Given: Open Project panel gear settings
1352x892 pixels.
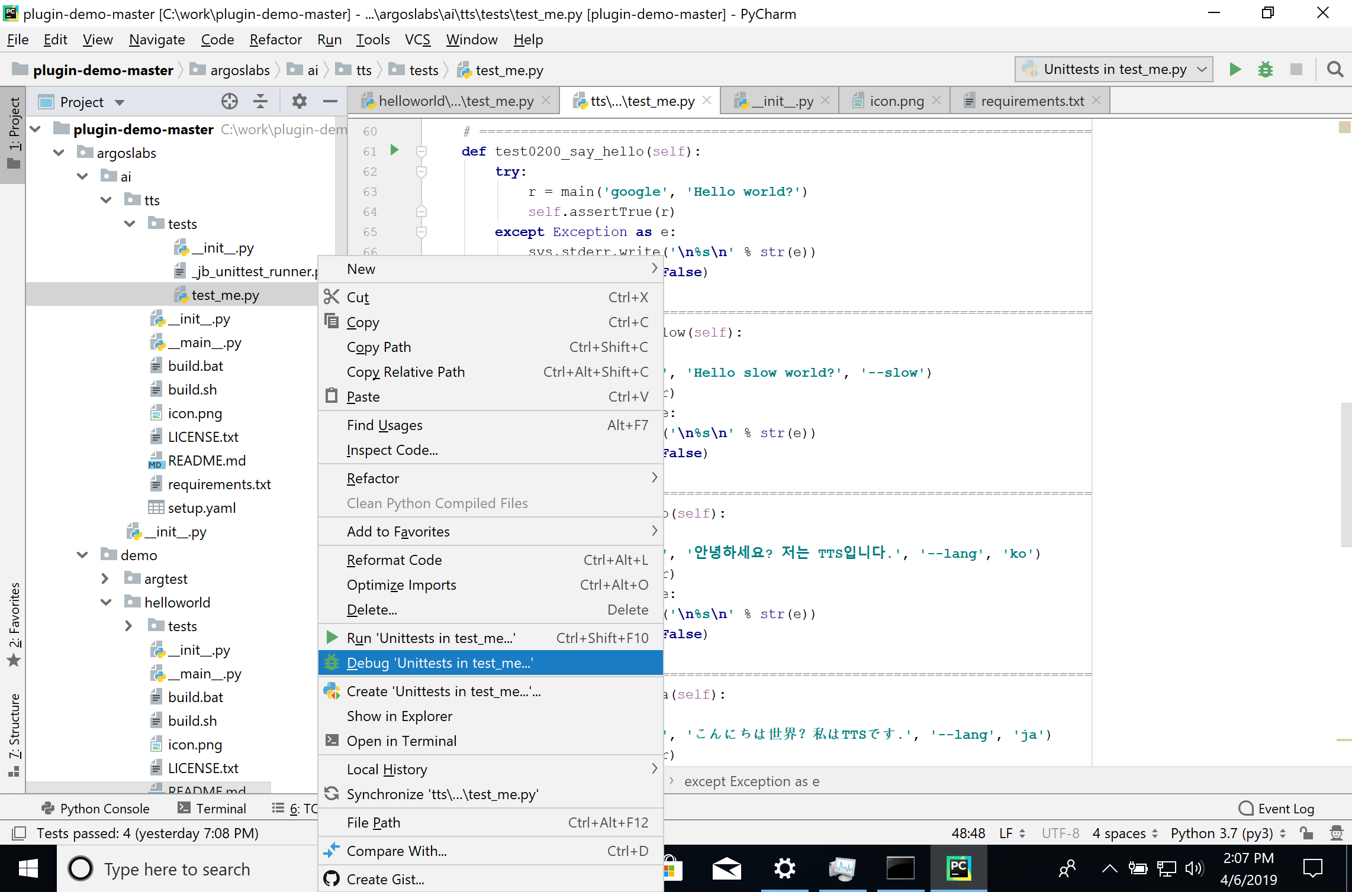Looking at the screenshot, I should tap(300, 102).
